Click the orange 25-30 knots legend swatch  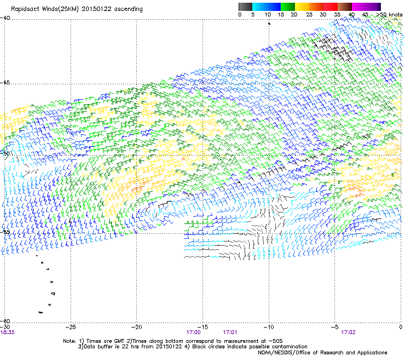(x=316, y=7)
